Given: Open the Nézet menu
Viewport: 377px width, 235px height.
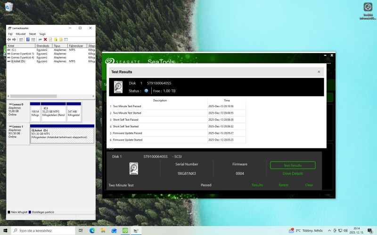Looking at the screenshot, I should click(33, 34).
